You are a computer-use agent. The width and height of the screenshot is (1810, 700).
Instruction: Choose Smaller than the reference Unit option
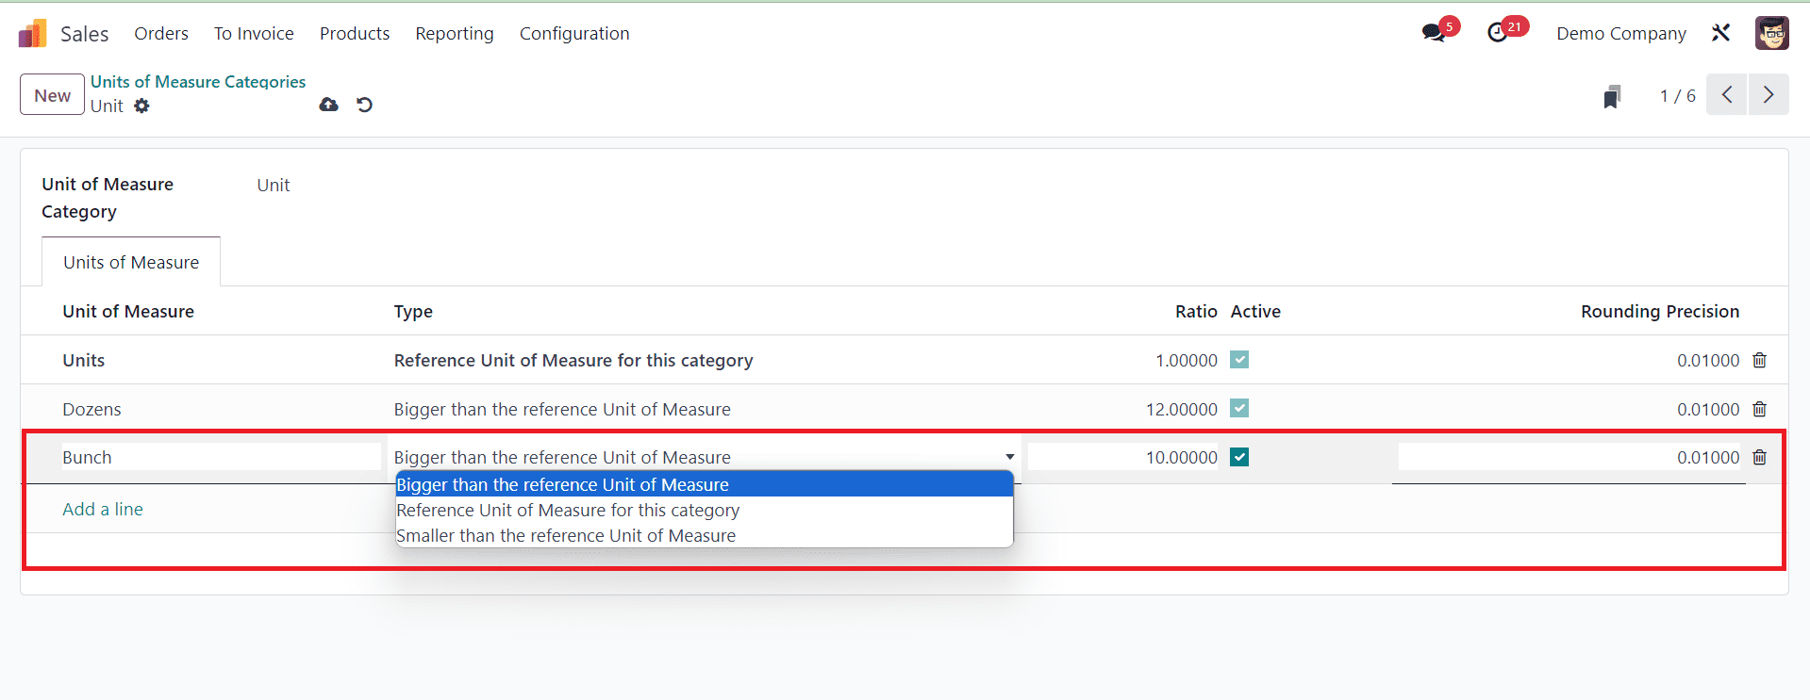704,535
